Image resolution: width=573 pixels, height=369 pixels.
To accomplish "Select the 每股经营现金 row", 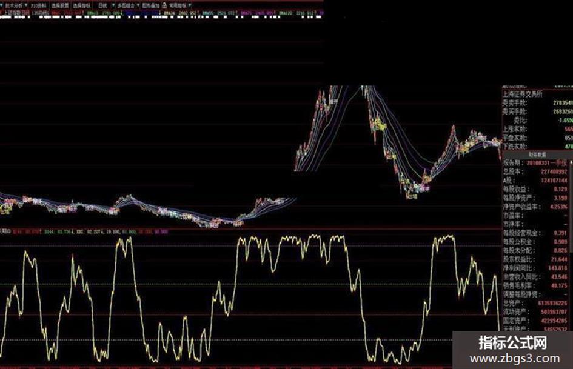I will [535, 233].
